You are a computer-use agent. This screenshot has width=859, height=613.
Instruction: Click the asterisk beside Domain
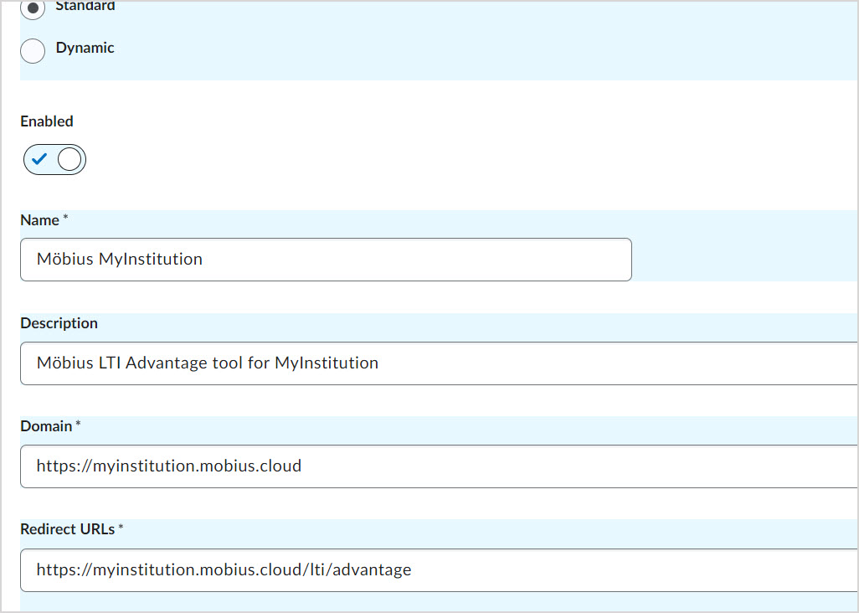click(76, 423)
